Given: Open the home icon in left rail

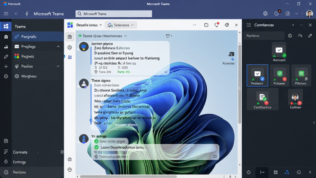Looking at the screenshot, I should point(6,37).
